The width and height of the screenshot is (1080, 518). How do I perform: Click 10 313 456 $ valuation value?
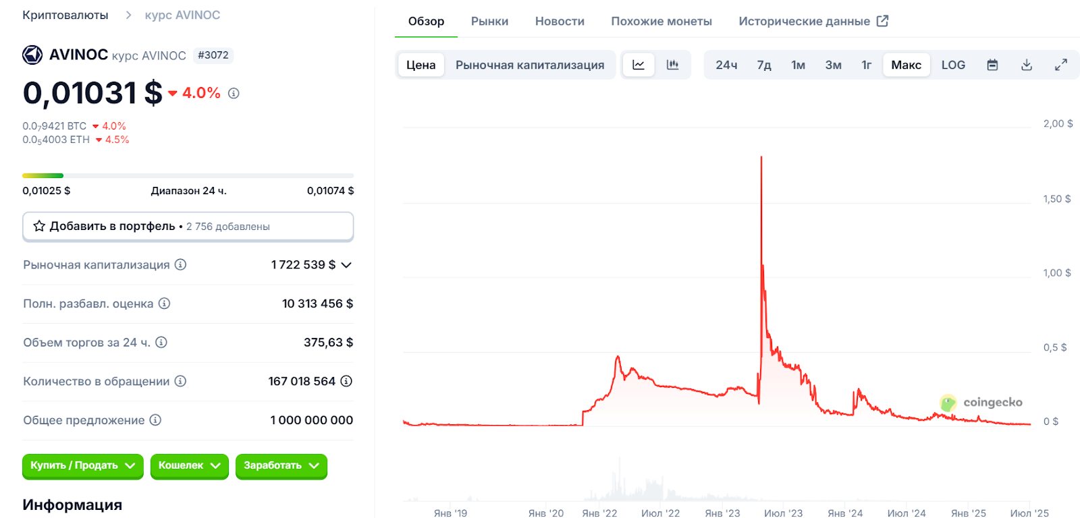pos(317,304)
